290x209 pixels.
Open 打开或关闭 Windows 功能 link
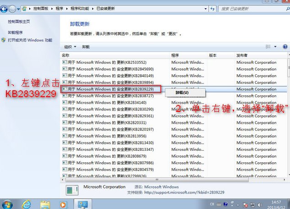[x=29, y=40]
